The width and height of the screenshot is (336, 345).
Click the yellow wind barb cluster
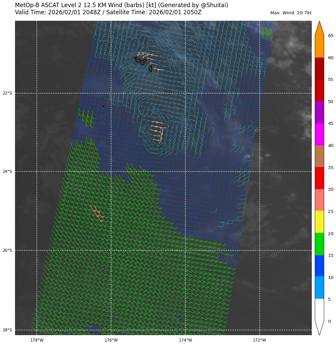click(97, 213)
